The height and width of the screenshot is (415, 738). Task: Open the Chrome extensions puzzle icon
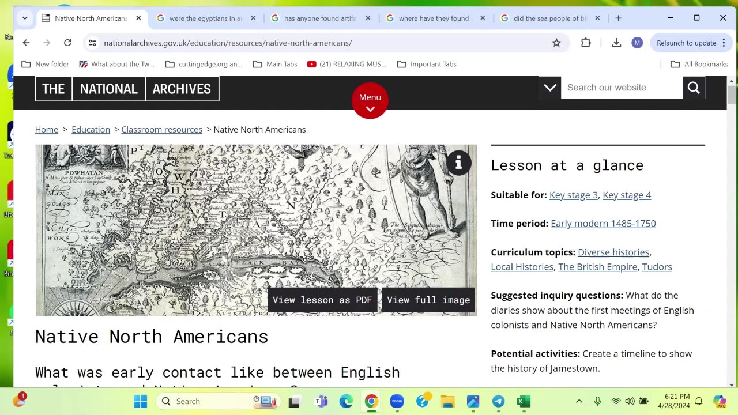pos(586,43)
